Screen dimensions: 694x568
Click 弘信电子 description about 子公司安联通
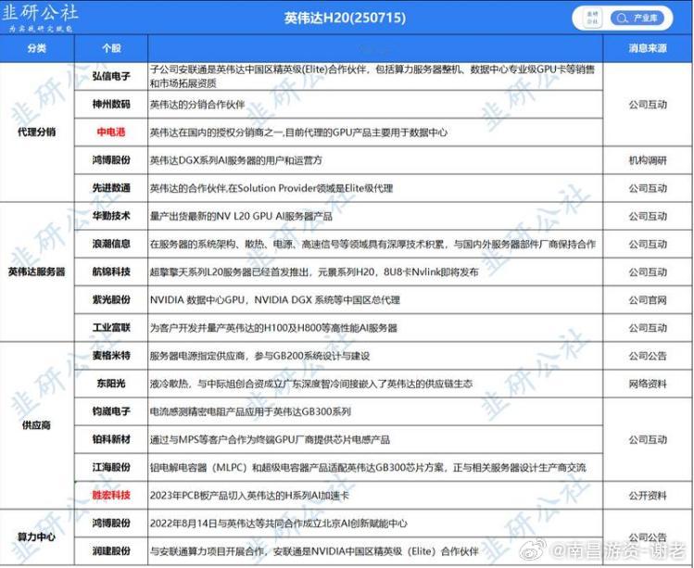tap(372, 76)
